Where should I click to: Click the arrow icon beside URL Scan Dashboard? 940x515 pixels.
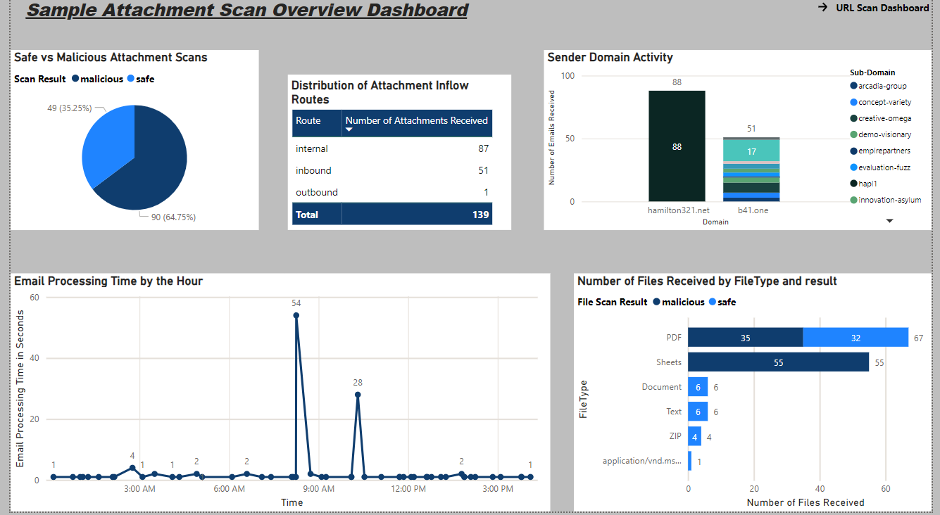point(822,8)
